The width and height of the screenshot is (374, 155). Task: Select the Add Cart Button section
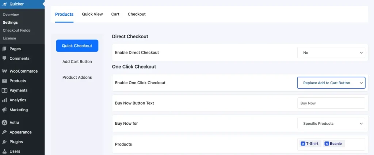pos(77,62)
